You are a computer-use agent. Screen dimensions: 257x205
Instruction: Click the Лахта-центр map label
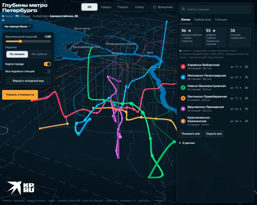[82, 29]
